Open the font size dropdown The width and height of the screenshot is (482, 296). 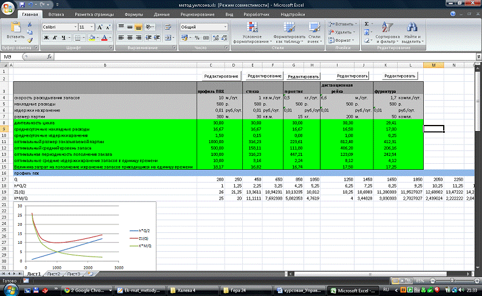click(92, 27)
